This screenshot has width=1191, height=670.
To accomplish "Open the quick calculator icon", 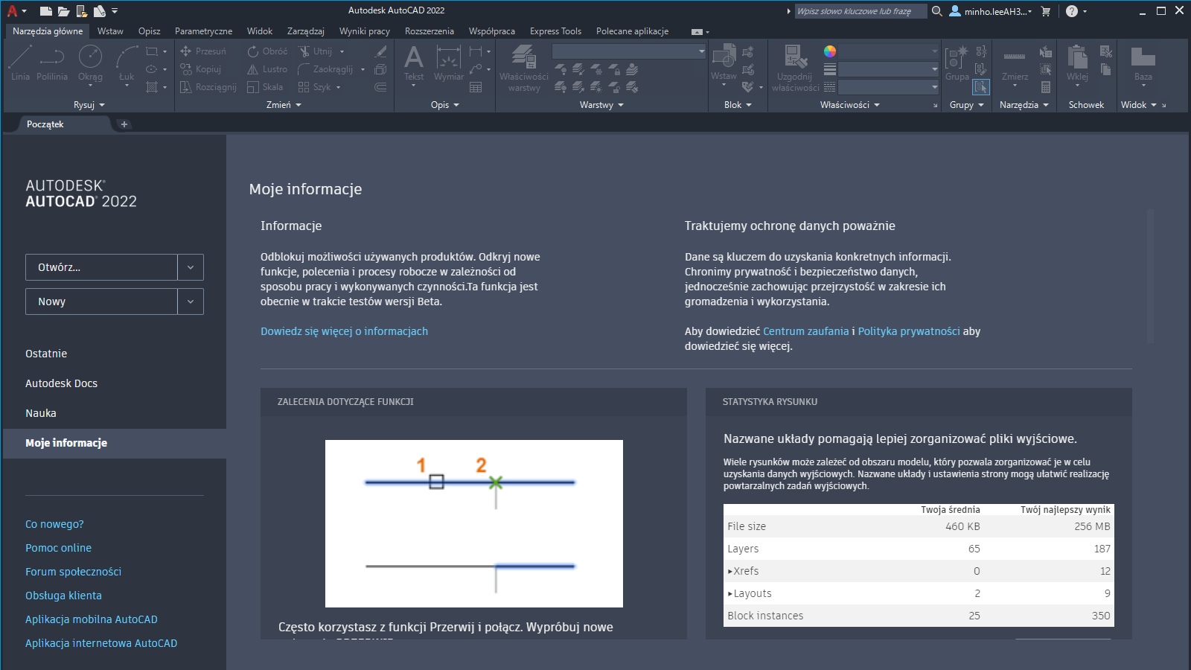I will pos(1046,87).
